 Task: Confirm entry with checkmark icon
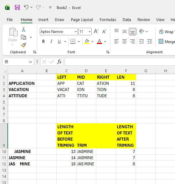tap(51, 62)
